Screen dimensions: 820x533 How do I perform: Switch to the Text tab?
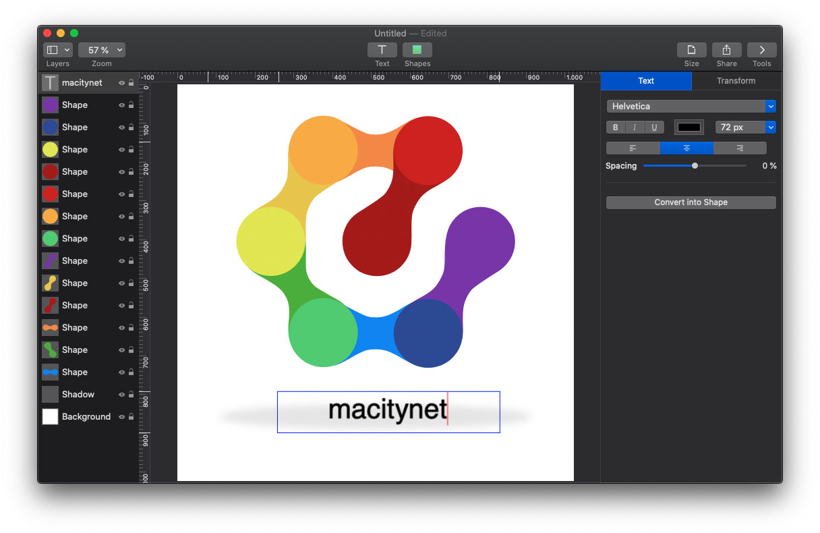coord(646,81)
